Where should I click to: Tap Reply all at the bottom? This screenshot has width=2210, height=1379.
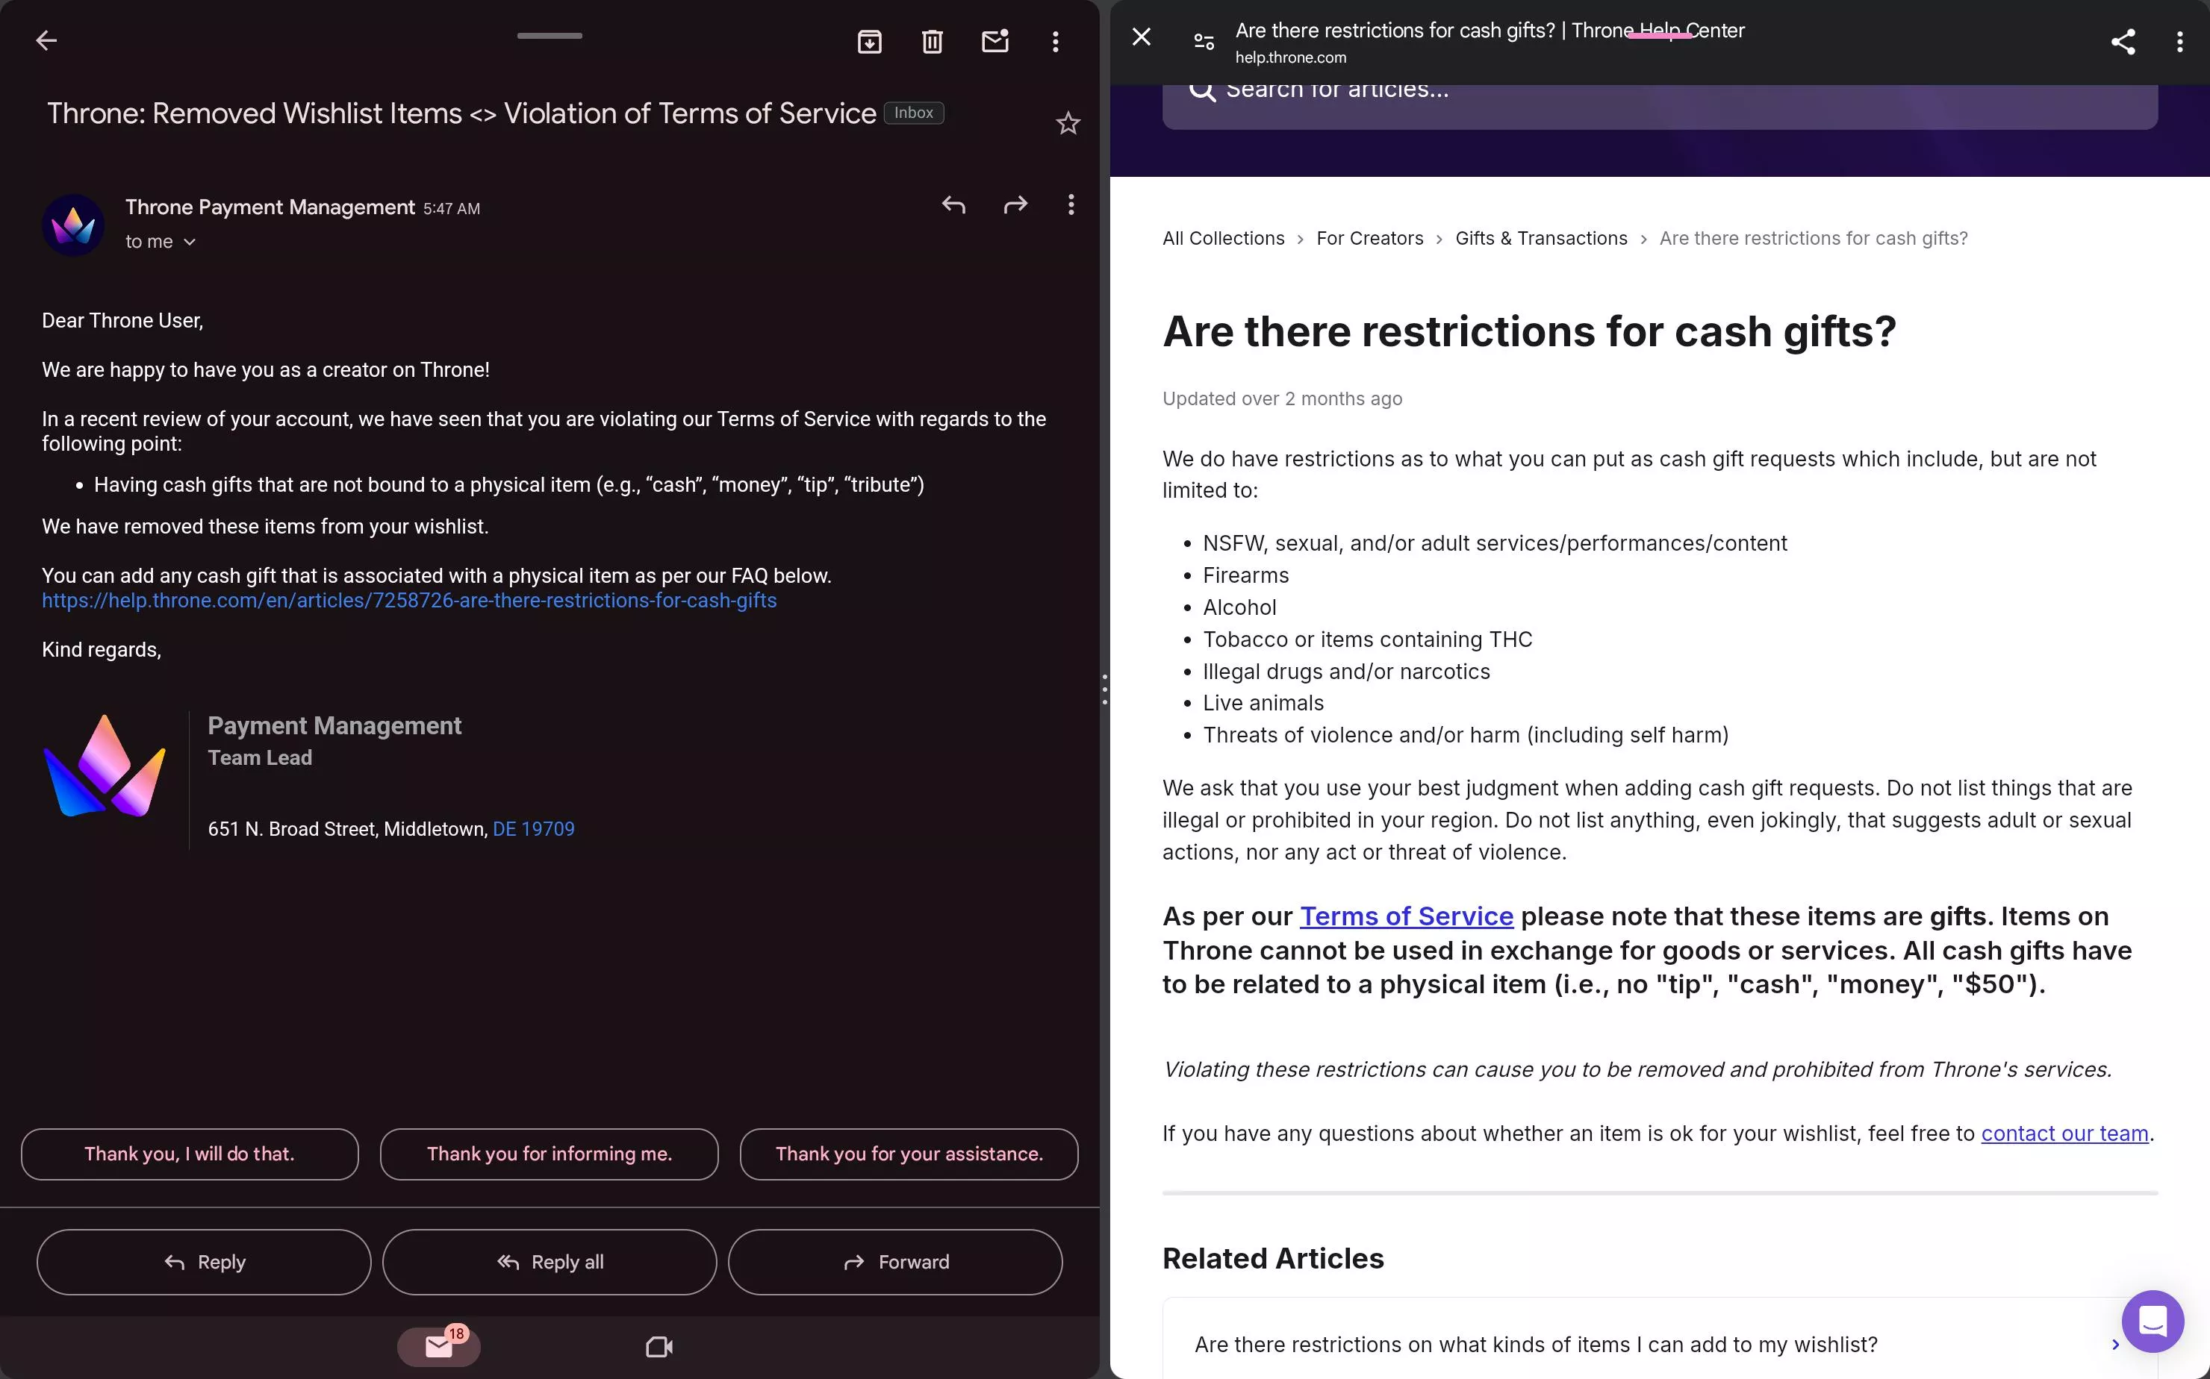[x=549, y=1261]
